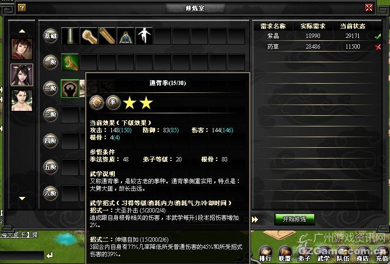Move the disciple list down with the arrow

tap(22, 198)
